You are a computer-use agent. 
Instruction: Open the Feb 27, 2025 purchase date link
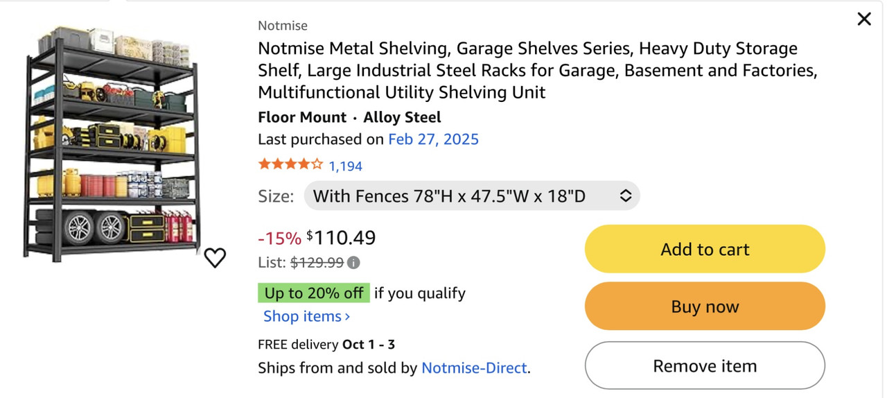pyautogui.click(x=433, y=139)
